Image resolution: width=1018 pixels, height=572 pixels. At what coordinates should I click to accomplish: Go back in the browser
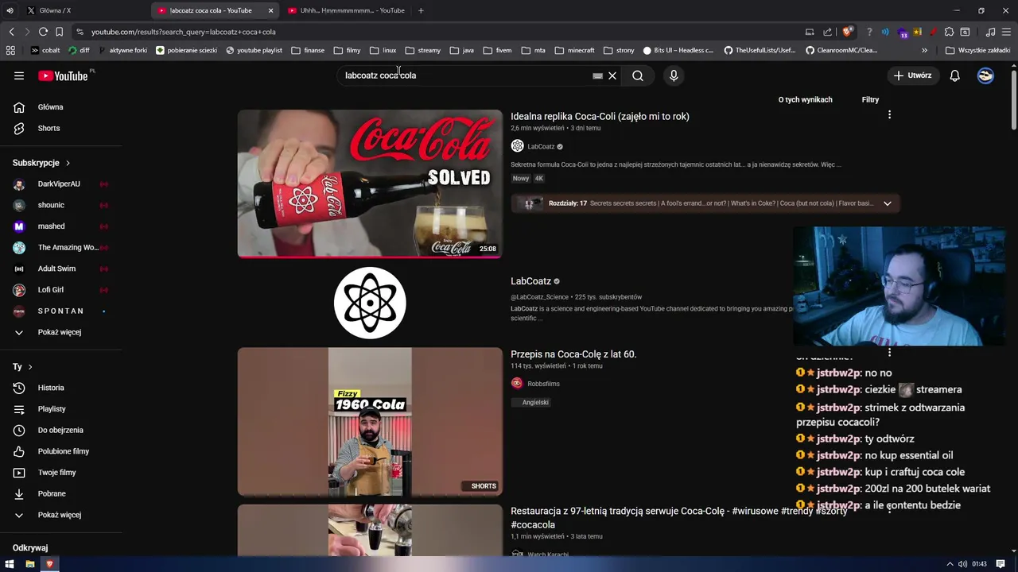[x=11, y=32]
